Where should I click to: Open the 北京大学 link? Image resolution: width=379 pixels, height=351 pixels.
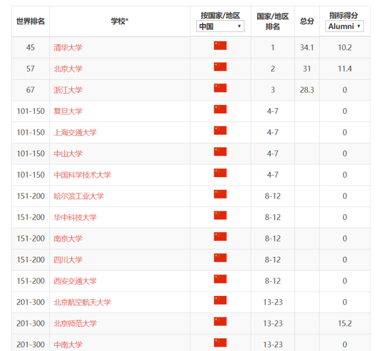click(x=68, y=69)
